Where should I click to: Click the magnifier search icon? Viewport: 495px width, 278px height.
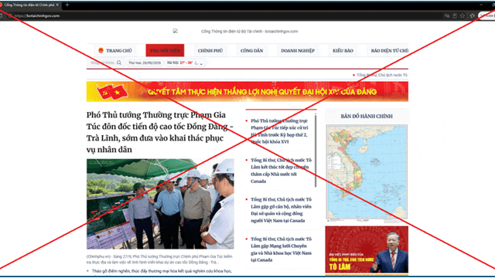[119, 63]
